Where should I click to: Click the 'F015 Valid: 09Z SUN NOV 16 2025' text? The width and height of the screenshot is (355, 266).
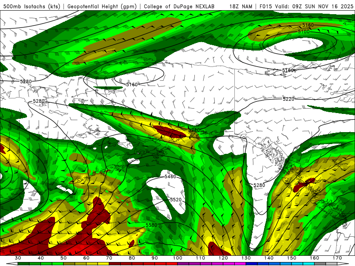pyautogui.click(x=306, y=6)
